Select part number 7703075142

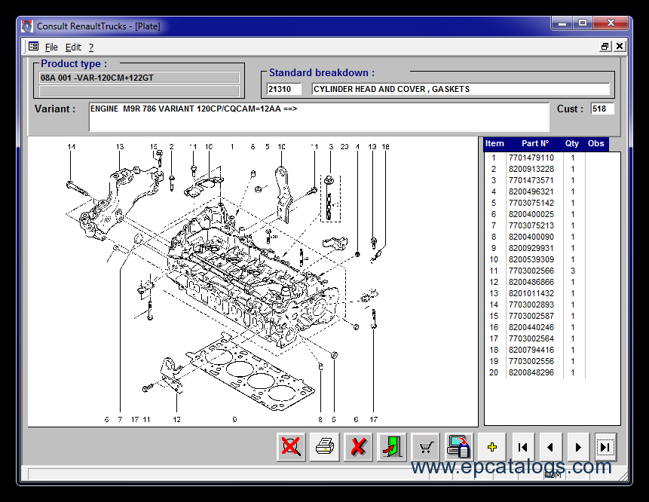531,203
